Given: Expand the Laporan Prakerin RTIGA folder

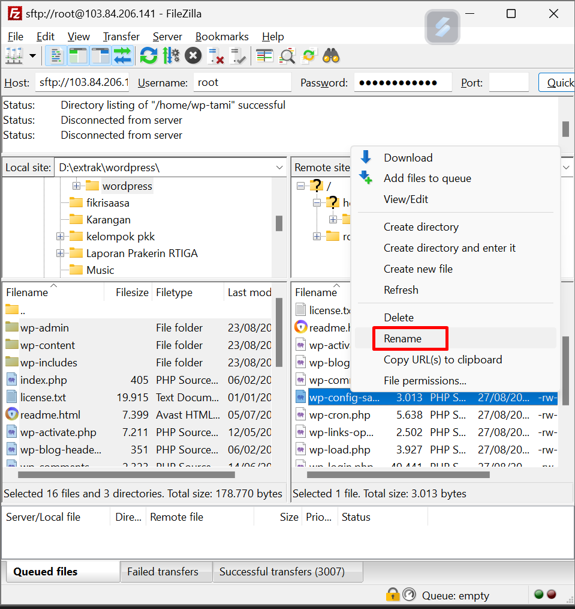Looking at the screenshot, I should (60, 253).
